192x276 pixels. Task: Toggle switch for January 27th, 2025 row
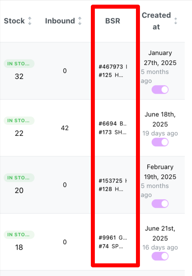coord(160,89)
